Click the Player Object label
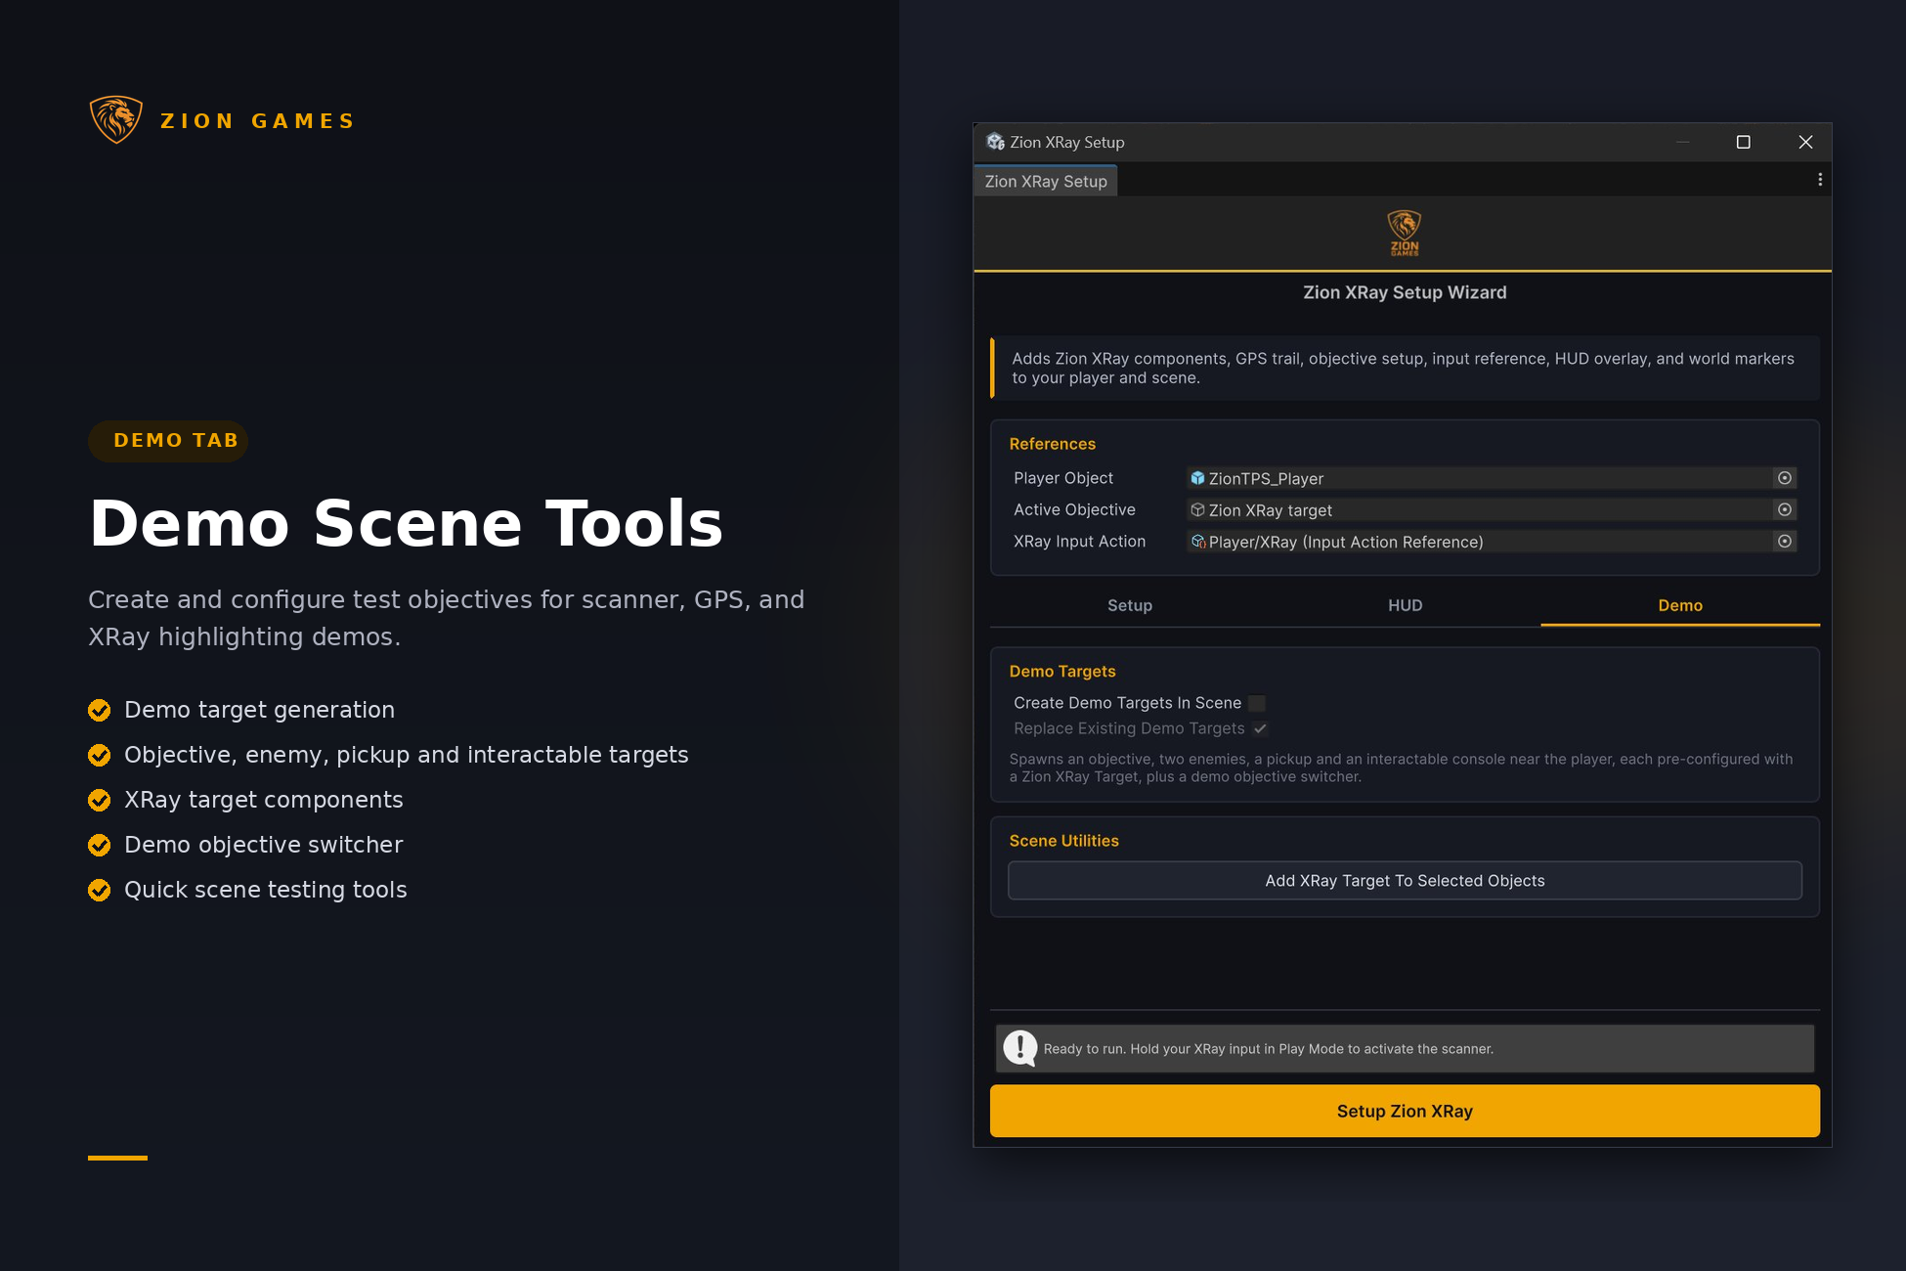The image size is (1906, 1271). (1063, 478)
